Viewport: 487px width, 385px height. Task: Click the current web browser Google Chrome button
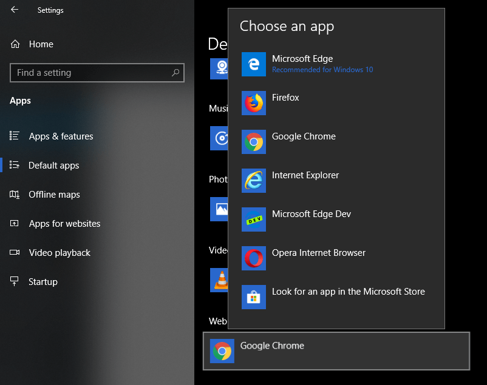[336, 351]
